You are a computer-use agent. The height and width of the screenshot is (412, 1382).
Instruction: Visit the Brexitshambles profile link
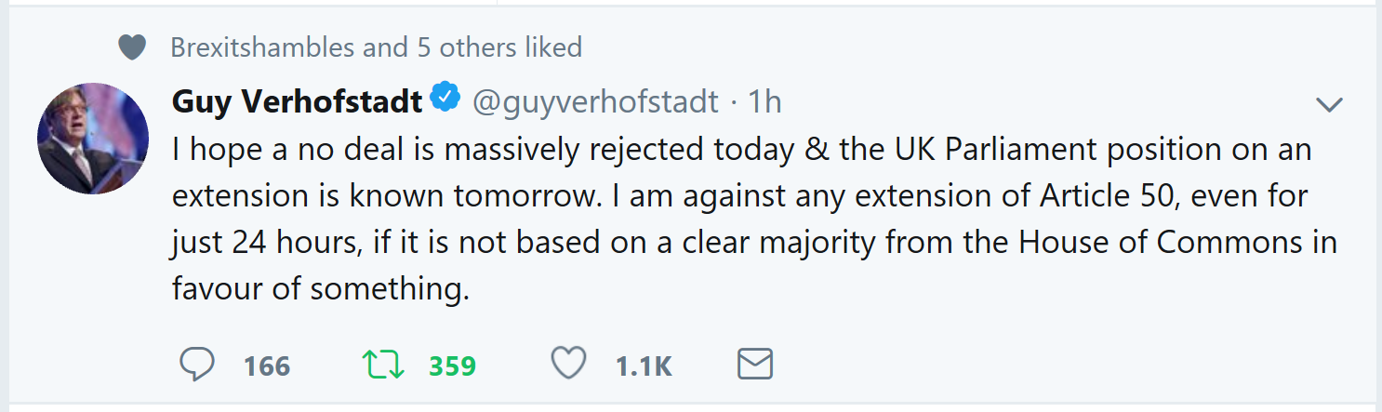263,47
